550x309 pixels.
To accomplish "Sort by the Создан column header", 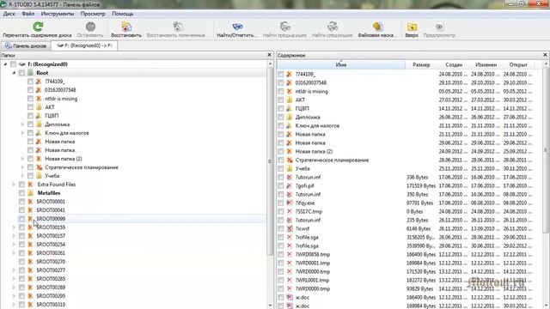I will point(454,65).
